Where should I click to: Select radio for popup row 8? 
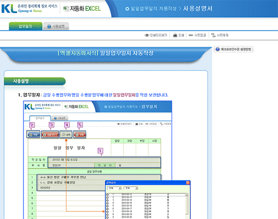(x=107, y=215)
